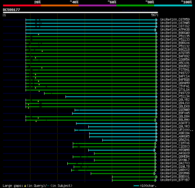This screenshot has width=195, height=188.
Task: Click the UniRef100_Q4R0Y2 label
Action: click(175, 170)
